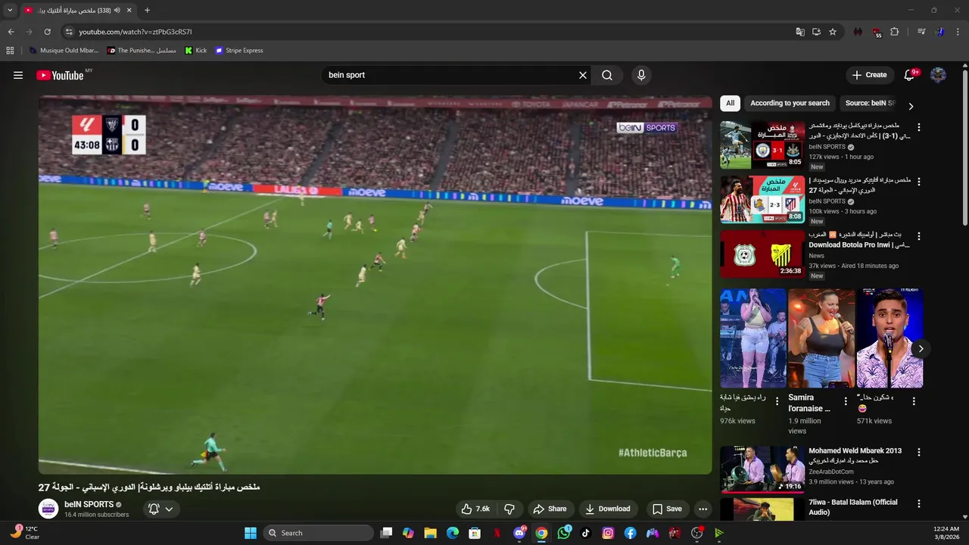Image resolution: width=969 pixels, height=545 pixels.
Task: Clear the search text with the X
Action: pos(583,75)
